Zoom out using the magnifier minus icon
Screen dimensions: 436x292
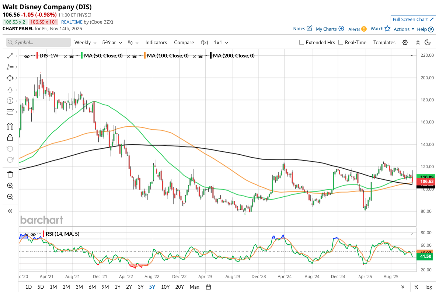pyautogui.click(x=10, y=197)
